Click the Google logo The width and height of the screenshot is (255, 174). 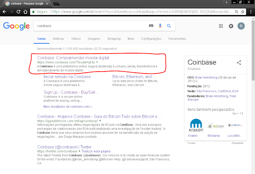(x=16, y=26)
